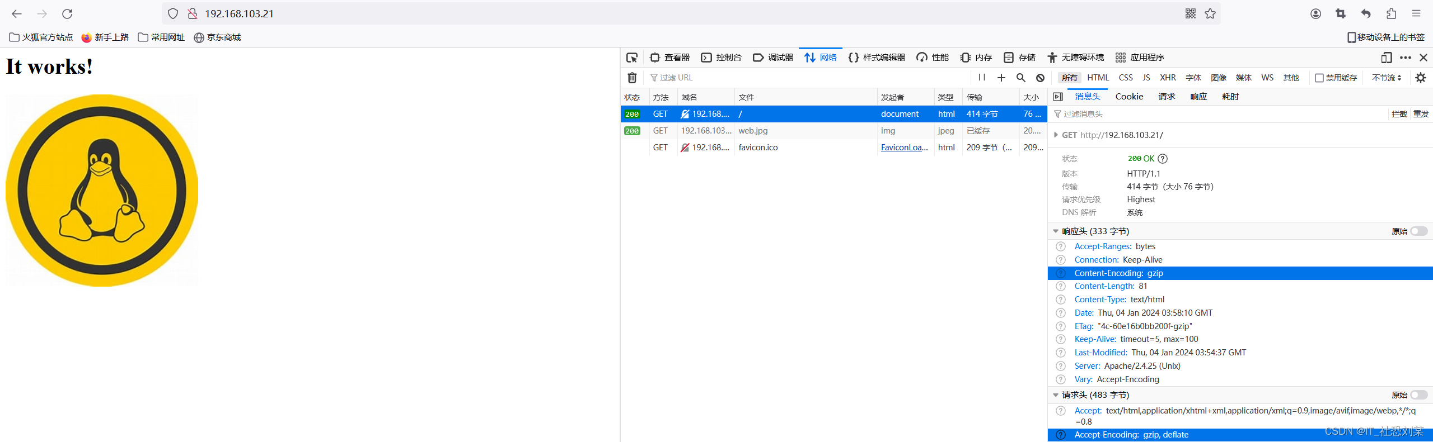Go back to the previous page
The image size is (1433, 442).
click(x=17, y=13)
